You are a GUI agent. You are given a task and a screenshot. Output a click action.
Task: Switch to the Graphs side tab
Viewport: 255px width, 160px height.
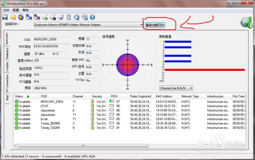(x=7, y=67)
